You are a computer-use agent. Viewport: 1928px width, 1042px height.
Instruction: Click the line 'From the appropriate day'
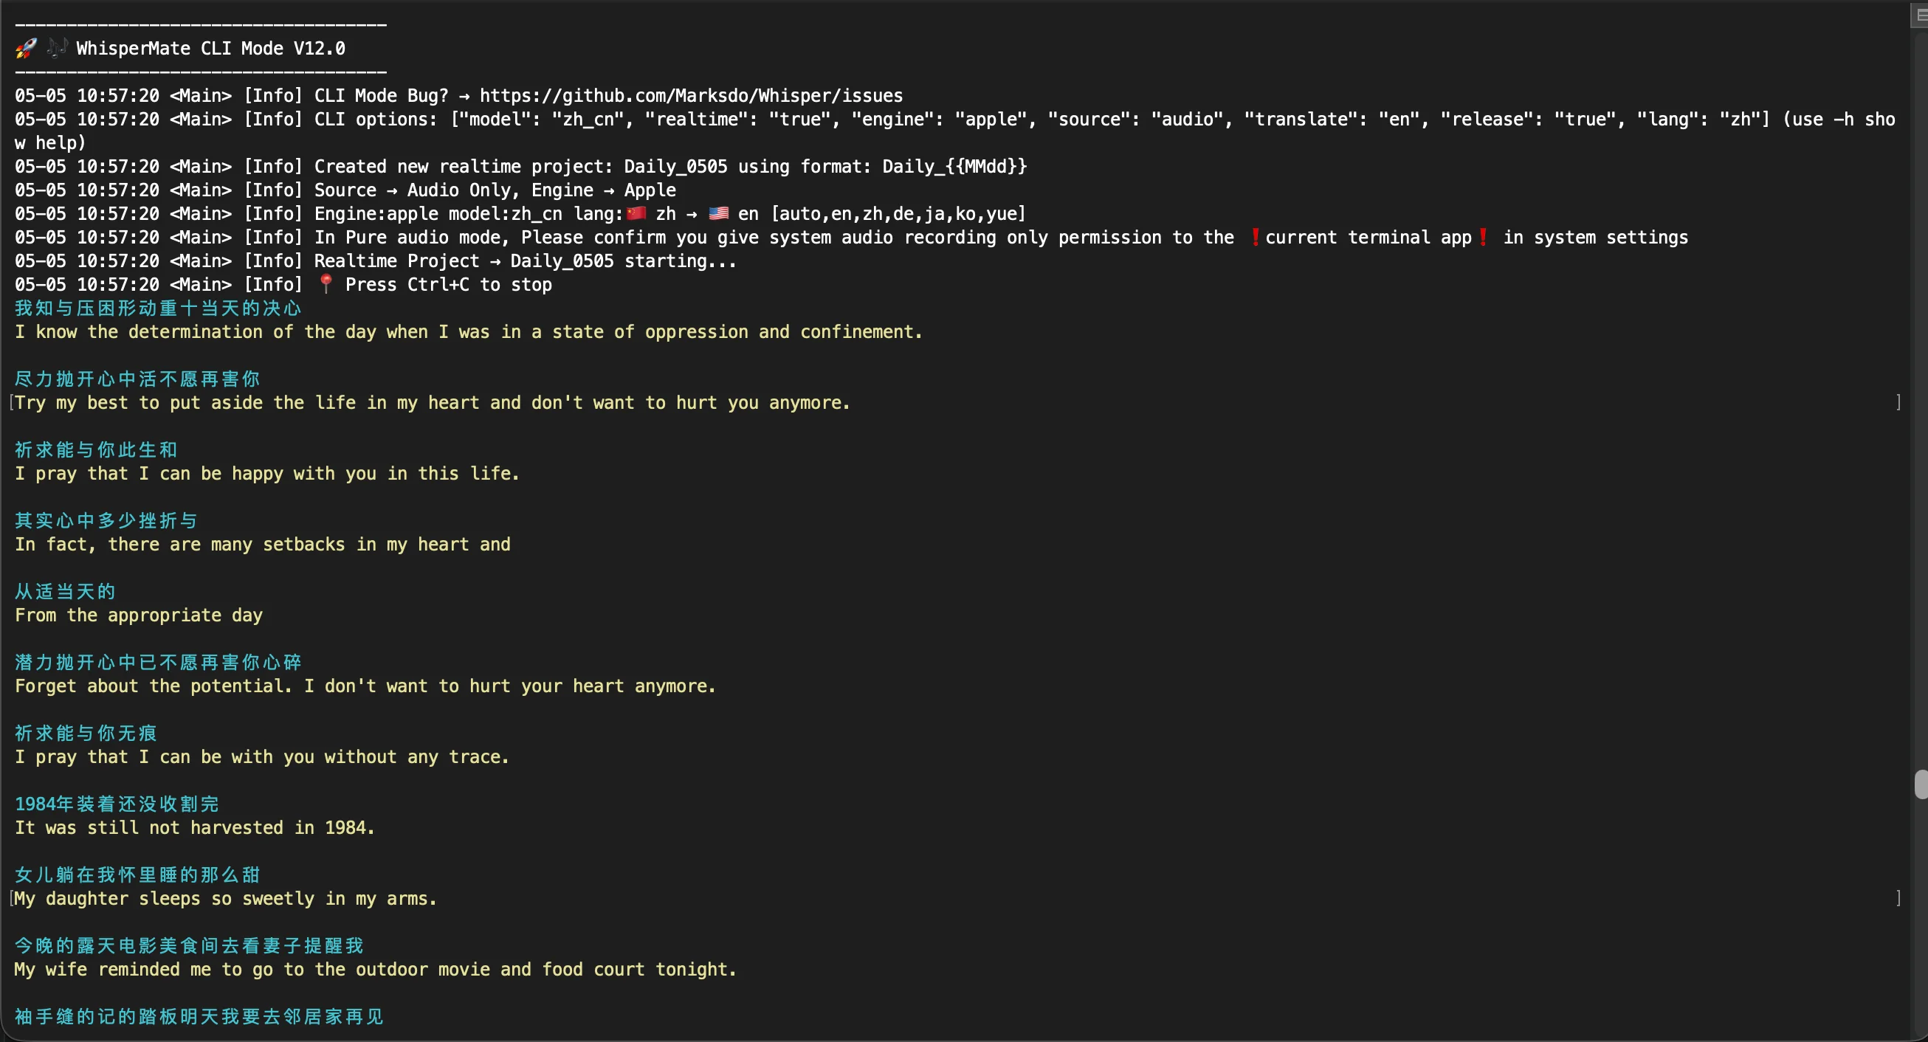click(x=139, y=615)
